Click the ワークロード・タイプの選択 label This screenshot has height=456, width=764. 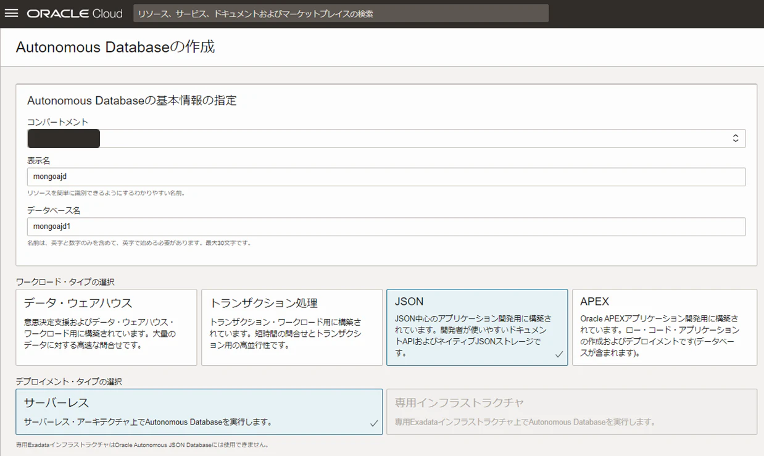pos(65,282)
